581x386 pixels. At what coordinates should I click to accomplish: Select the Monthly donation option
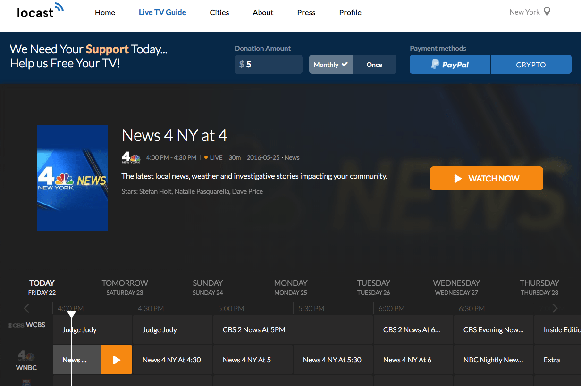pos(331,65)
